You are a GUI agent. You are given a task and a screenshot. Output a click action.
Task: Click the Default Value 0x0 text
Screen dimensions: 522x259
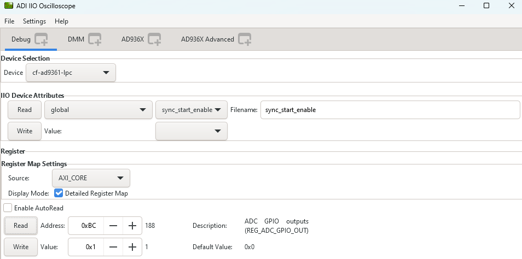click(250, 247)
